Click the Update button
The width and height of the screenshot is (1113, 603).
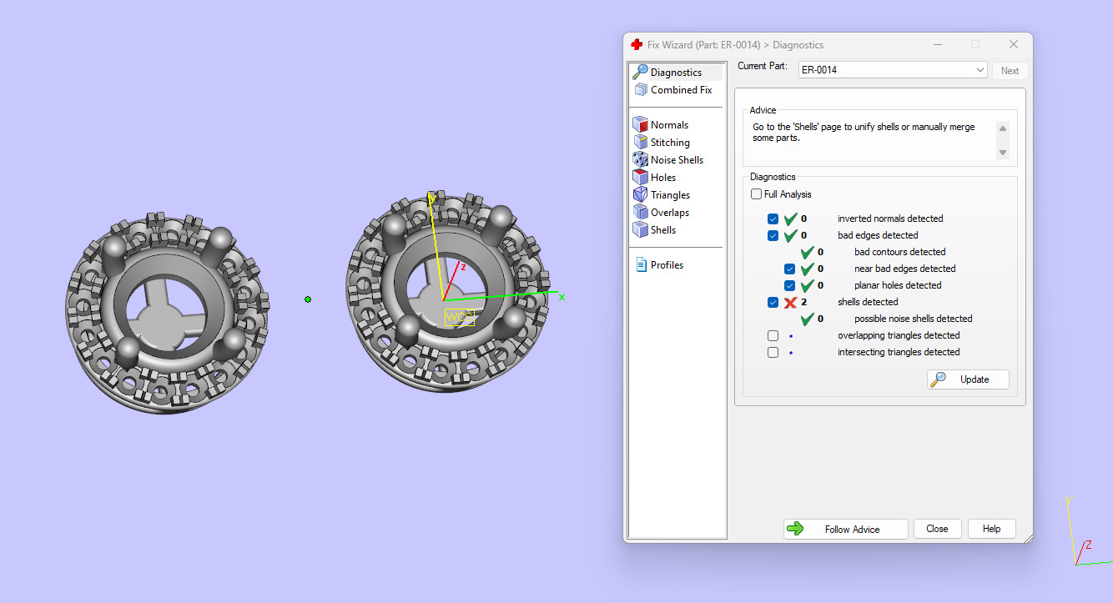coord(968,379)
